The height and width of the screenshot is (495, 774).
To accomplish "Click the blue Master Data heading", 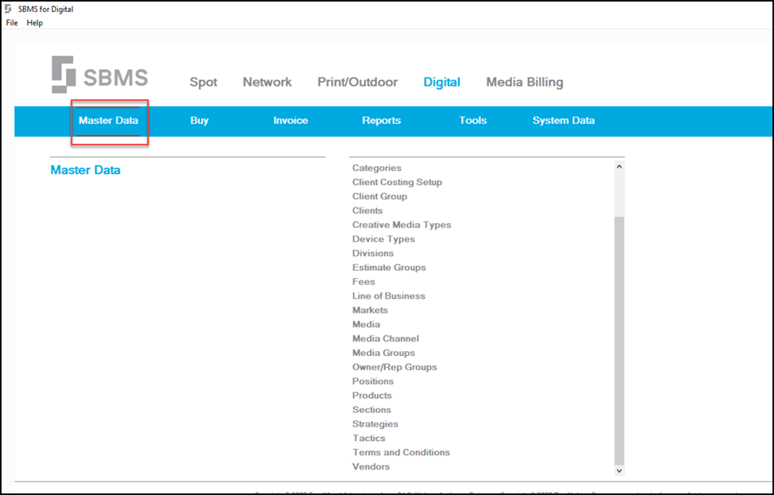I will coord(86,170).
